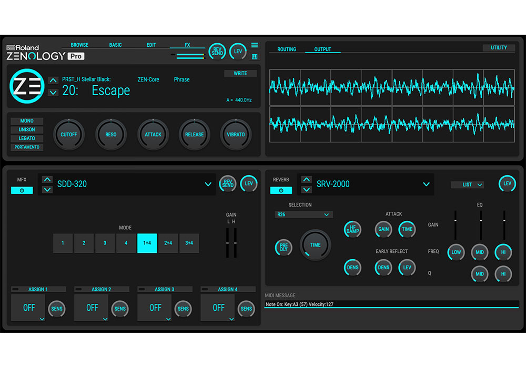Switch to the BROWSE tab
This screenshot has width=526, height=368.
79,45
